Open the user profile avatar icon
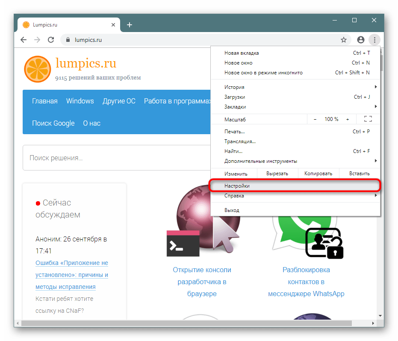This screenshot has width=398, height=341. coord(361,40)
